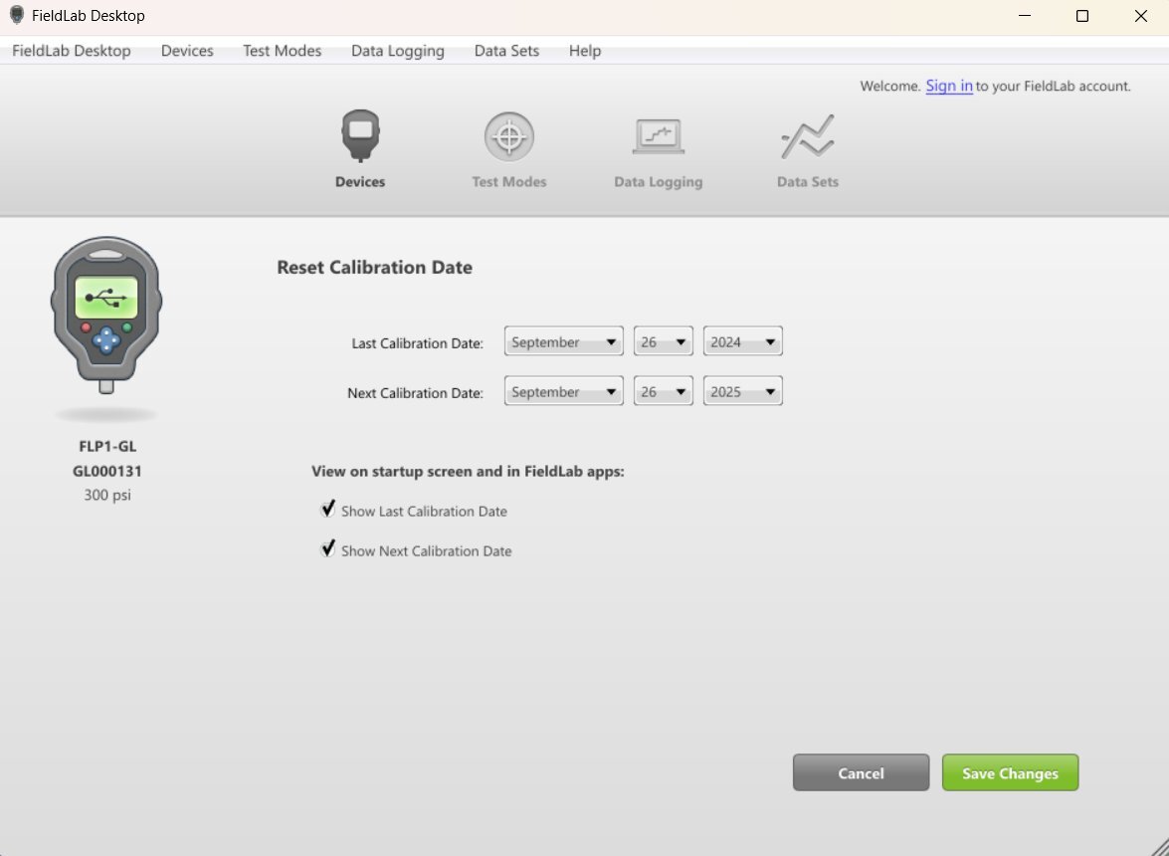Open the Help menu
The width and height of the screenshot is (1169, 856).
tap(585, 51)
